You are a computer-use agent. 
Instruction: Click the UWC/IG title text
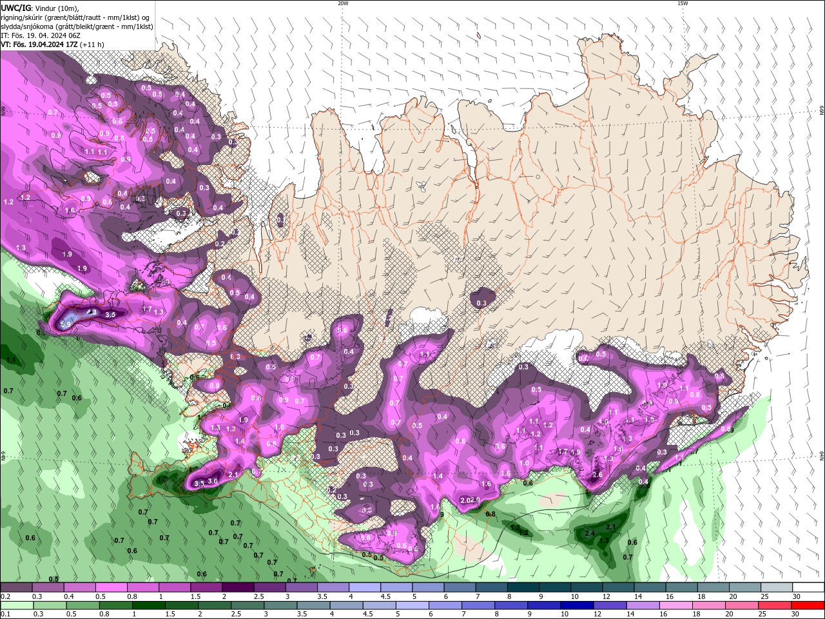point(16,8)
